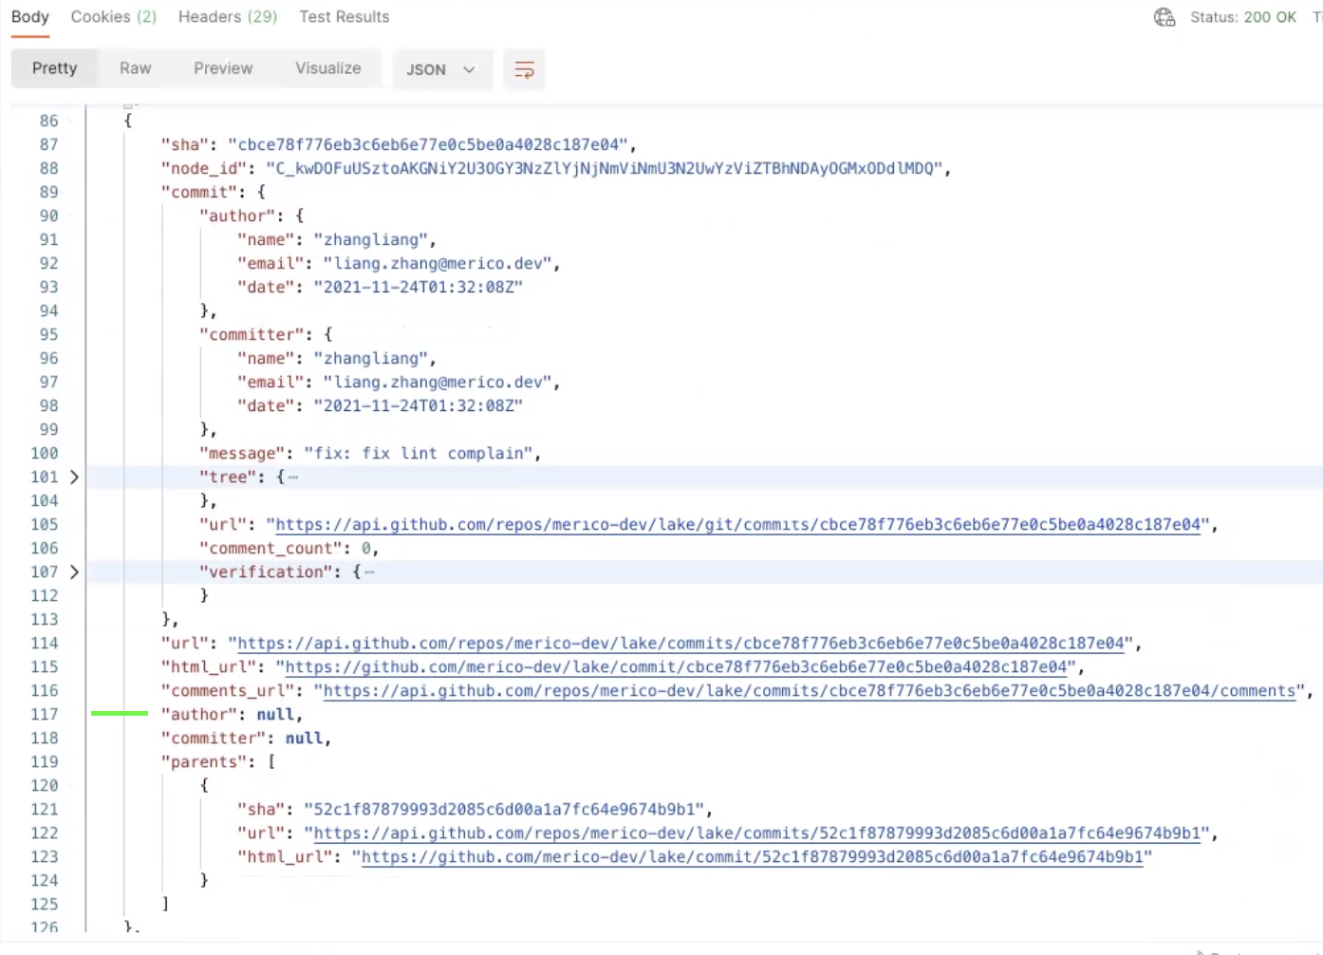Click the Status: 200 OK text
Viewport: 1323px width, 955px height.
click(1243, 17)
